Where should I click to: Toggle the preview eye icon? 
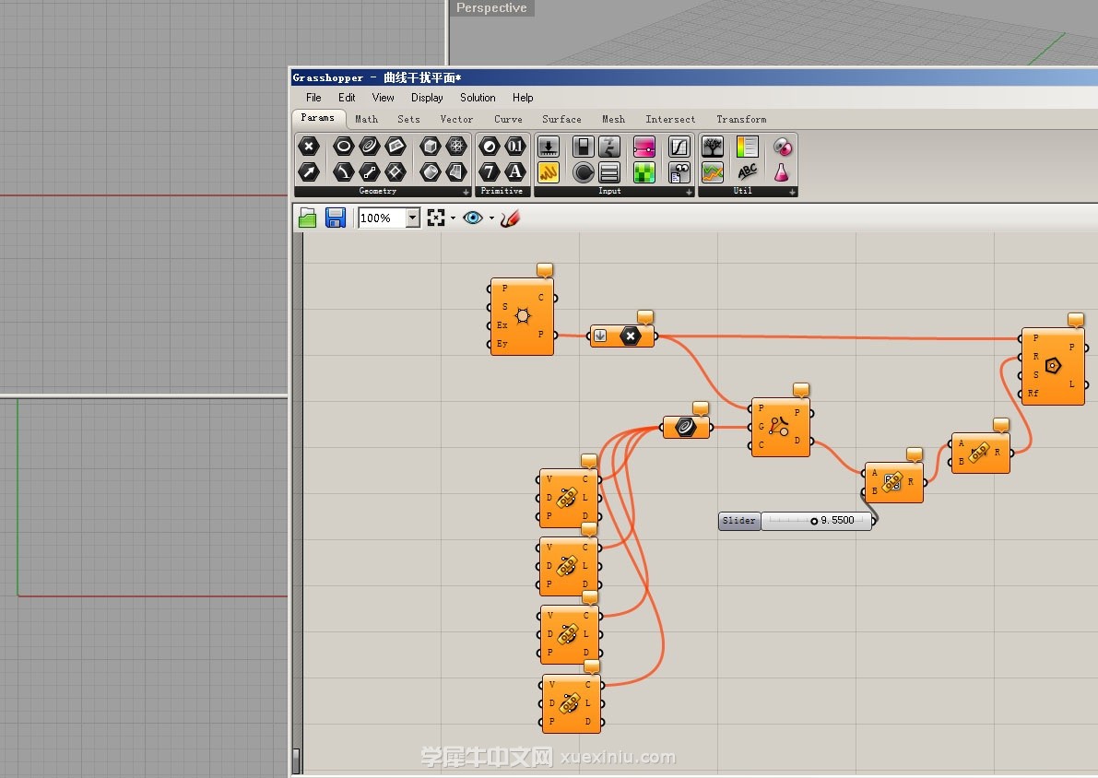pos(473,218)
